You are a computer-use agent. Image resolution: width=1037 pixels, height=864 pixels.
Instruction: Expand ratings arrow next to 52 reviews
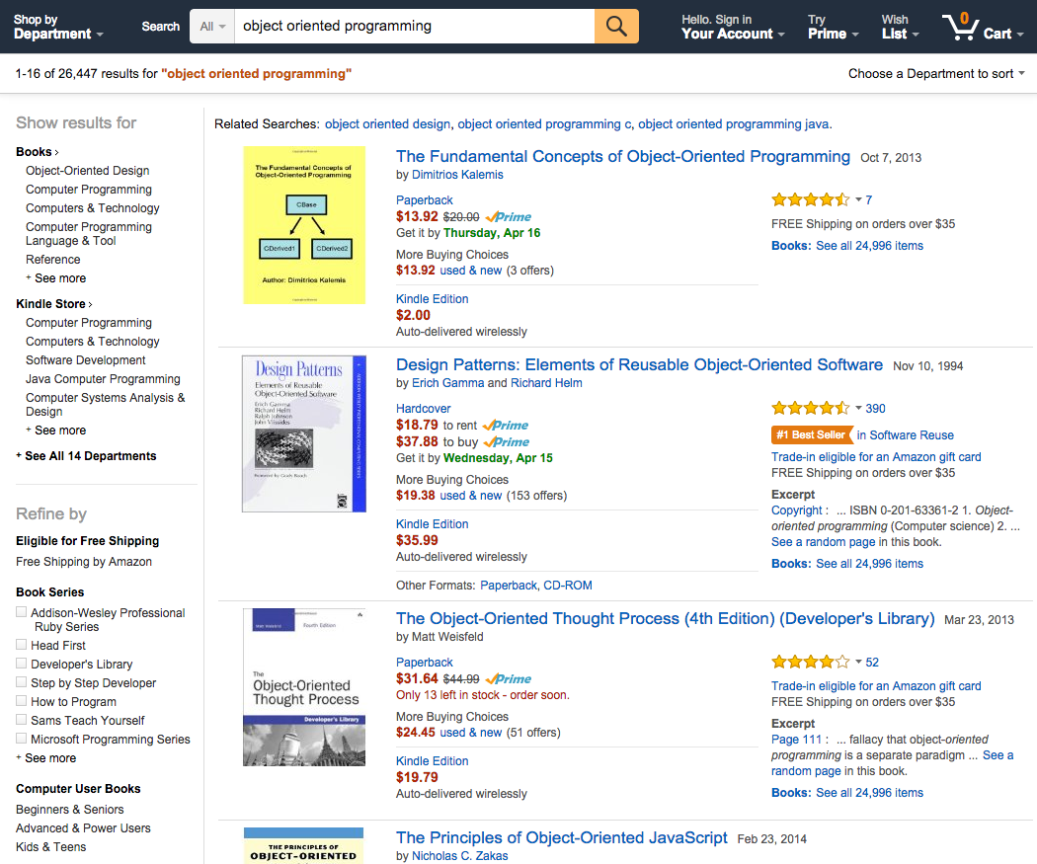pos(858,662)
